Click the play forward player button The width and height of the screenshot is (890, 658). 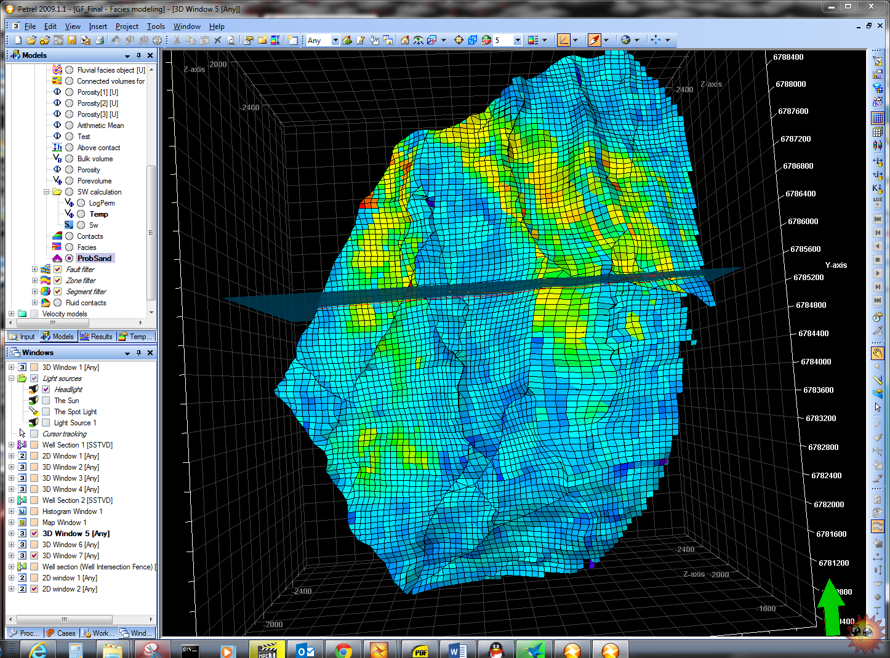878,273
